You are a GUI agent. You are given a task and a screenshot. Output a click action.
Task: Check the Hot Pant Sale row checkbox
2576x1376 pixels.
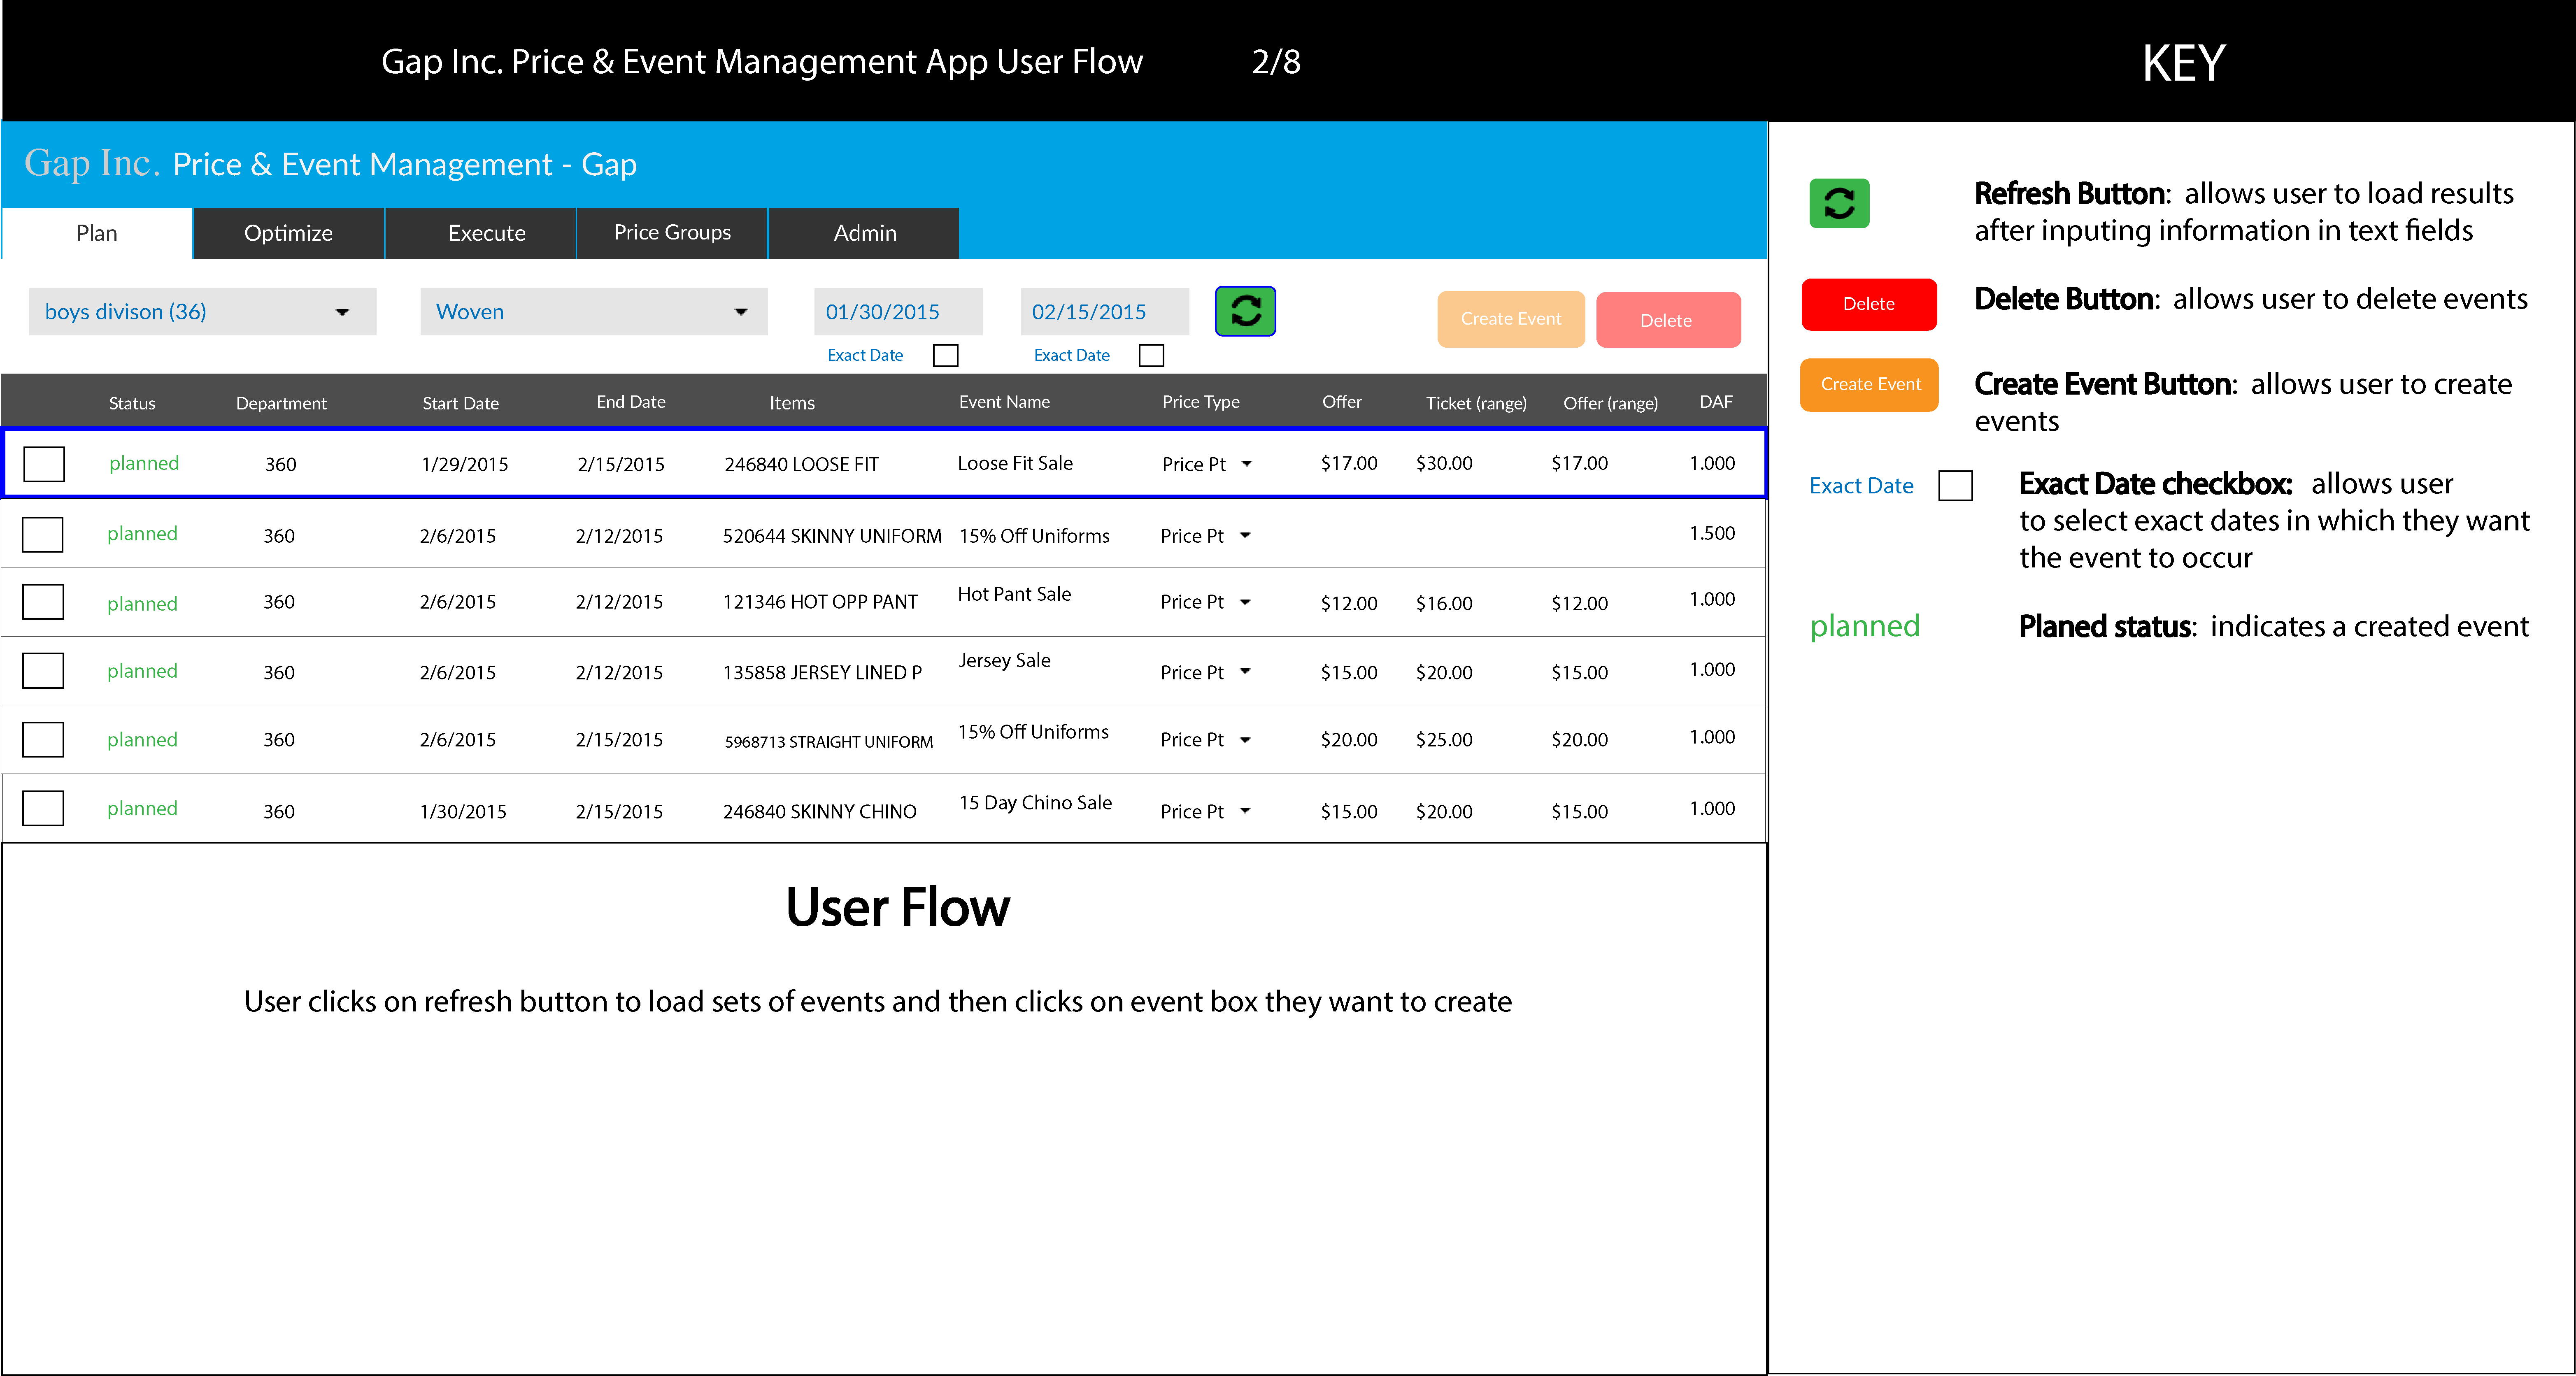tap(43, 602)
